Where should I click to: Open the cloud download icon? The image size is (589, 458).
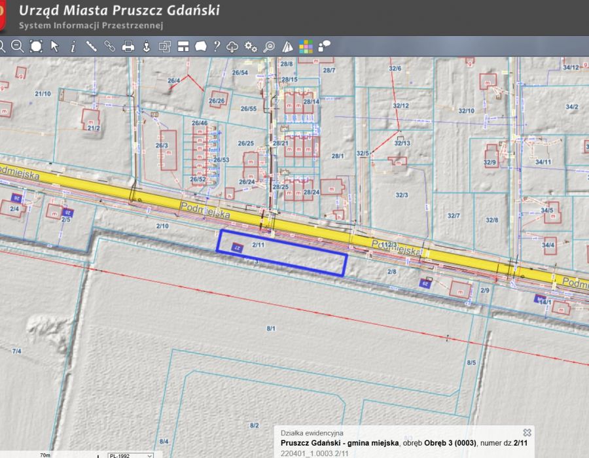coord(232,46)
